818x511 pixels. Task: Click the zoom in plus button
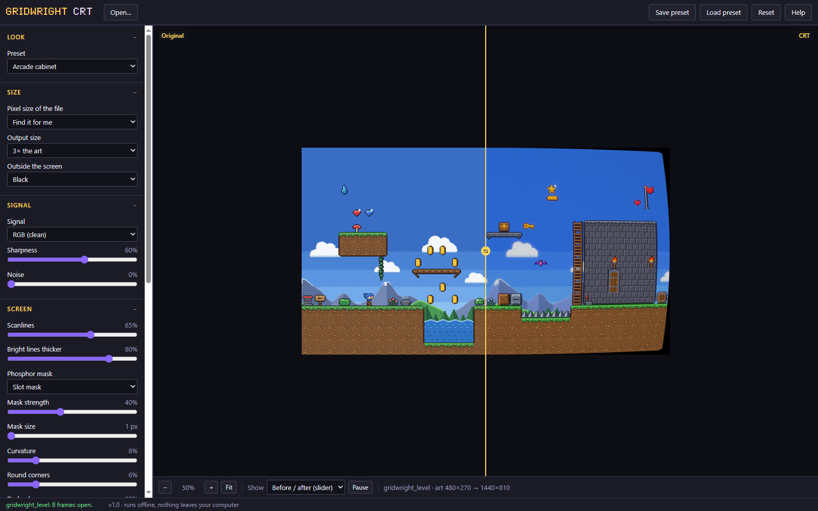click(211, 487)
